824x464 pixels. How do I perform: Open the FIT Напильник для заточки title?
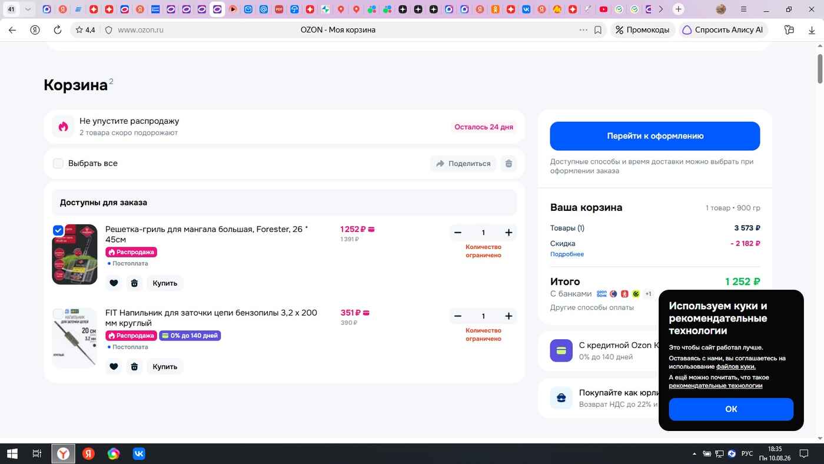point(211,318)
